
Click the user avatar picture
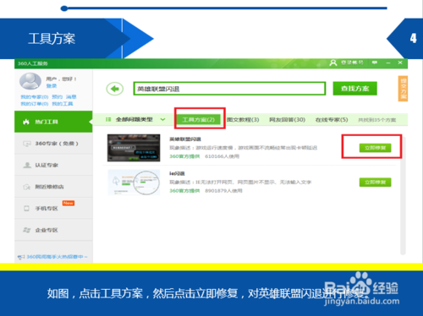coord(30,81)
